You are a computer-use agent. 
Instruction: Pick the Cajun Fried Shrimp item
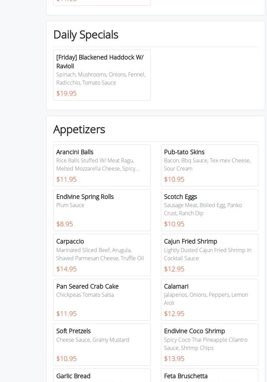click(x=209, y=254)
